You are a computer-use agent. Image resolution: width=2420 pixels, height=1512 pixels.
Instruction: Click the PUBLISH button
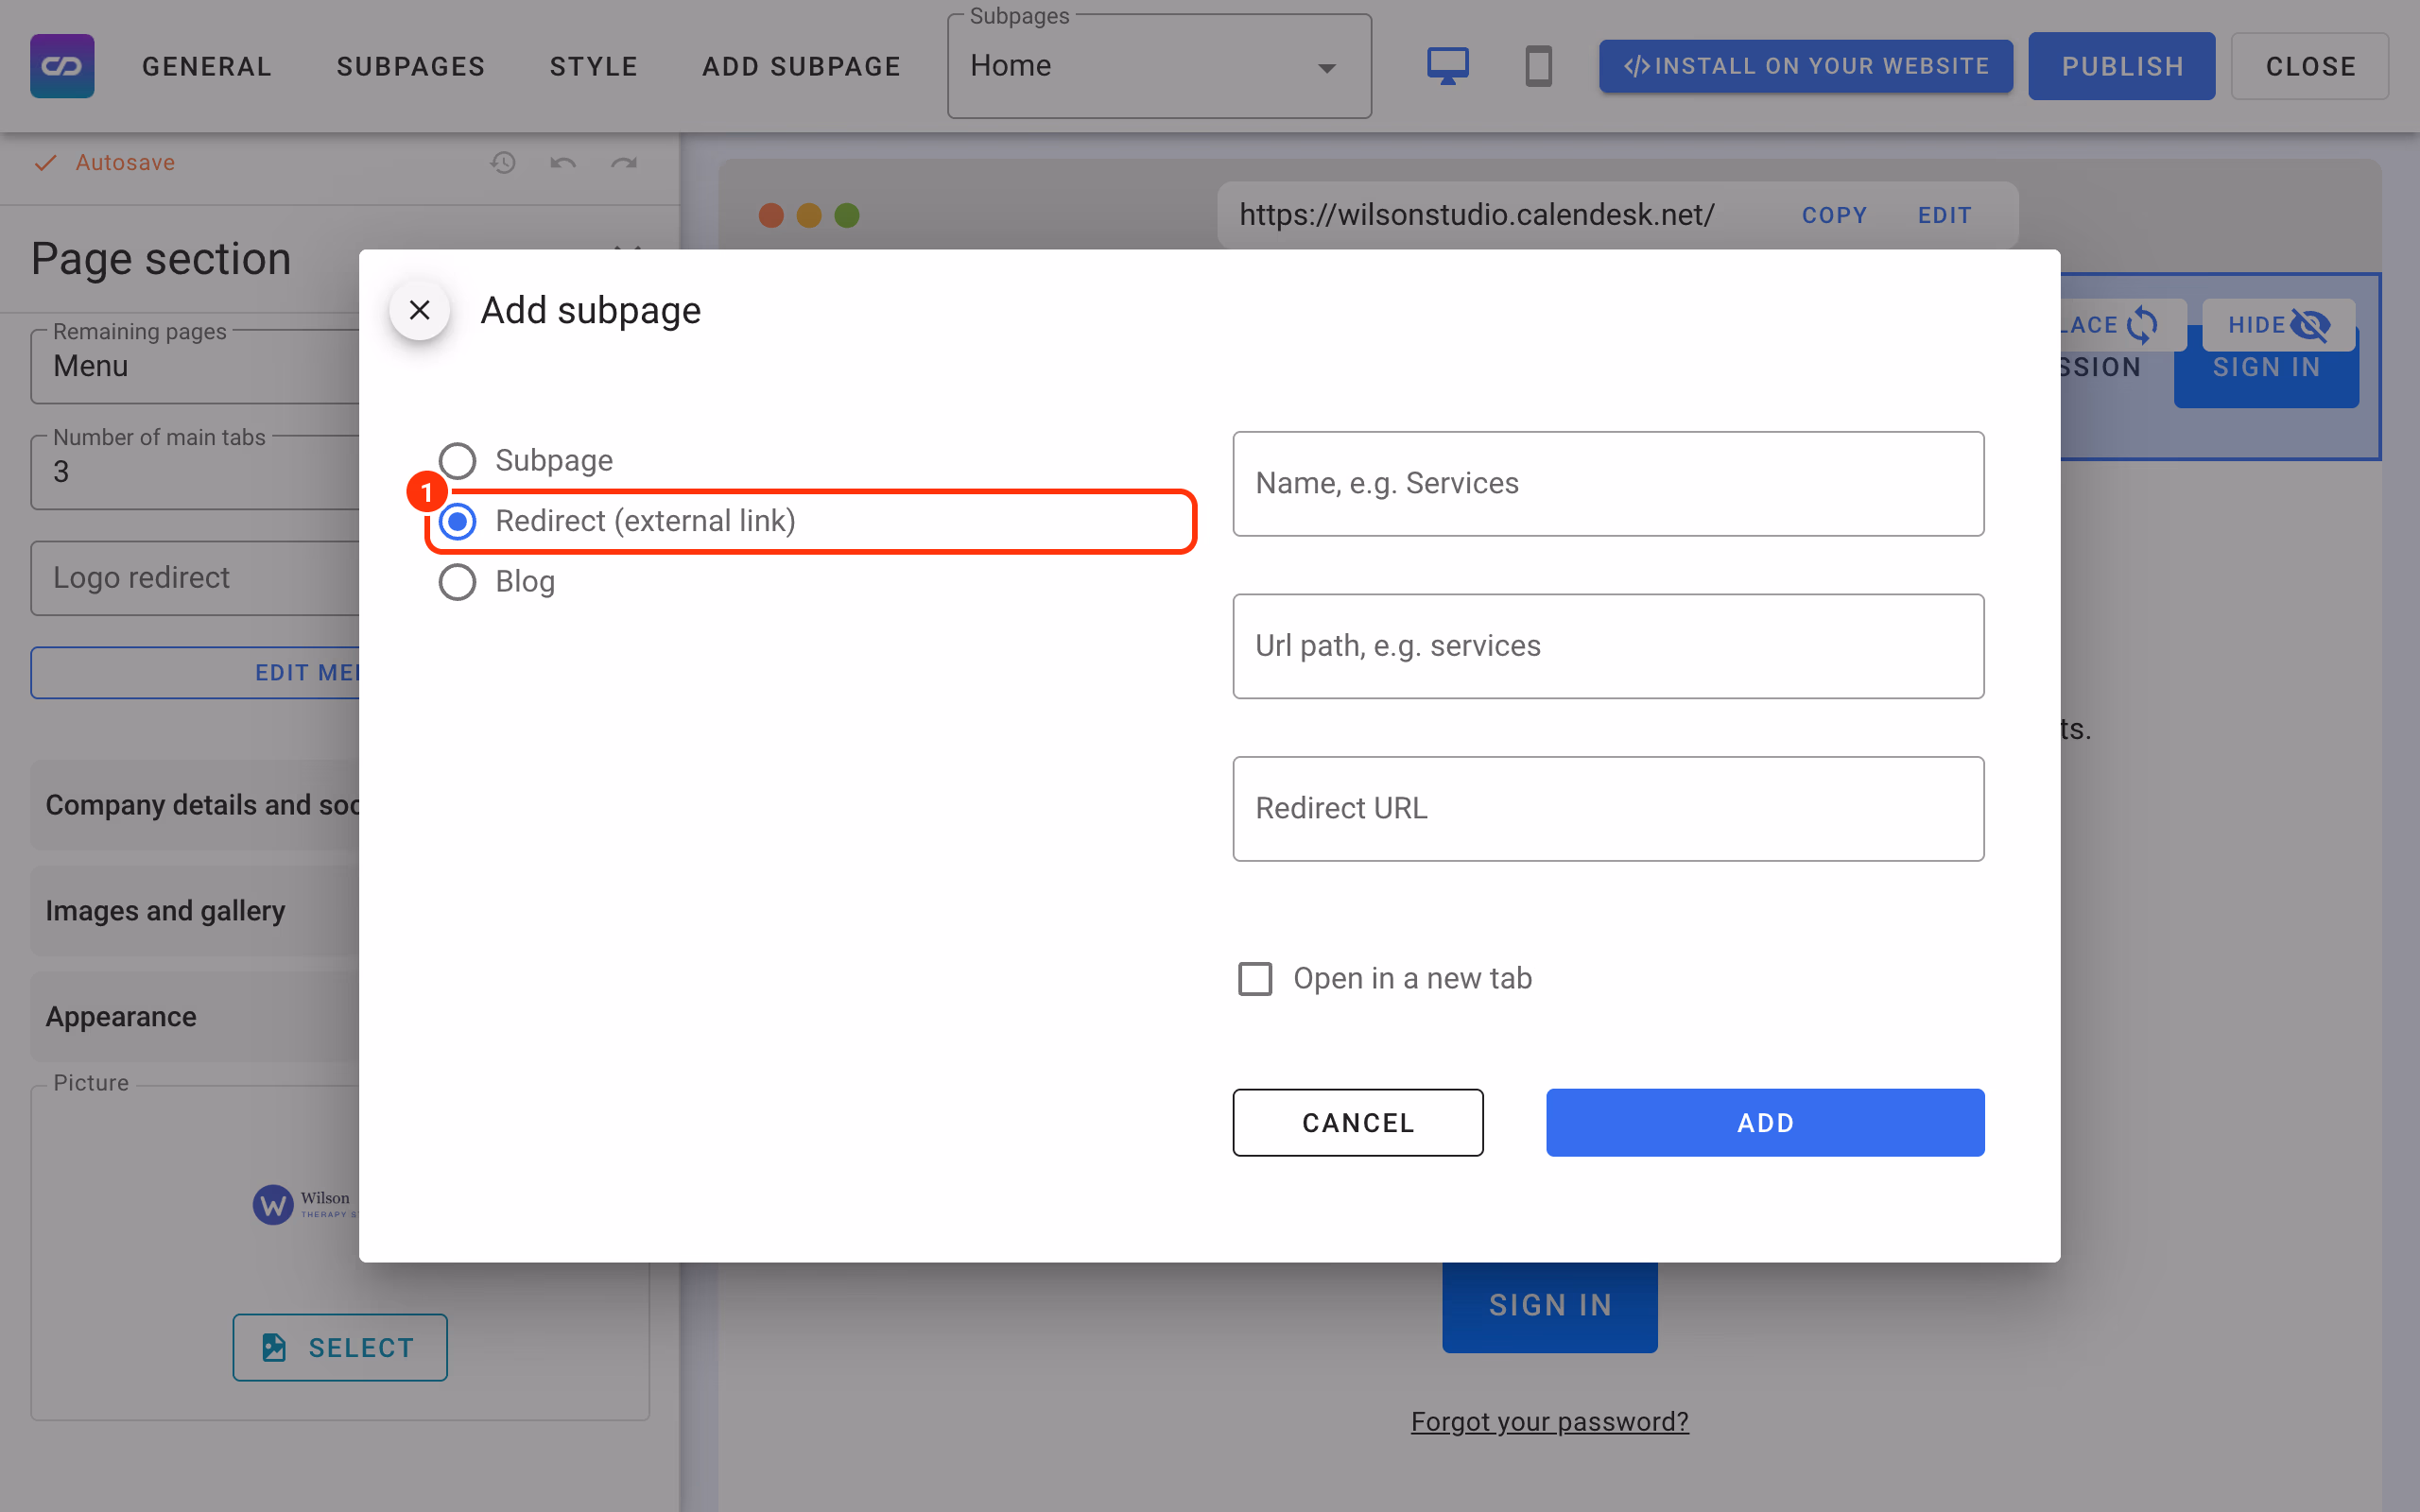(x=2122, y=66)
